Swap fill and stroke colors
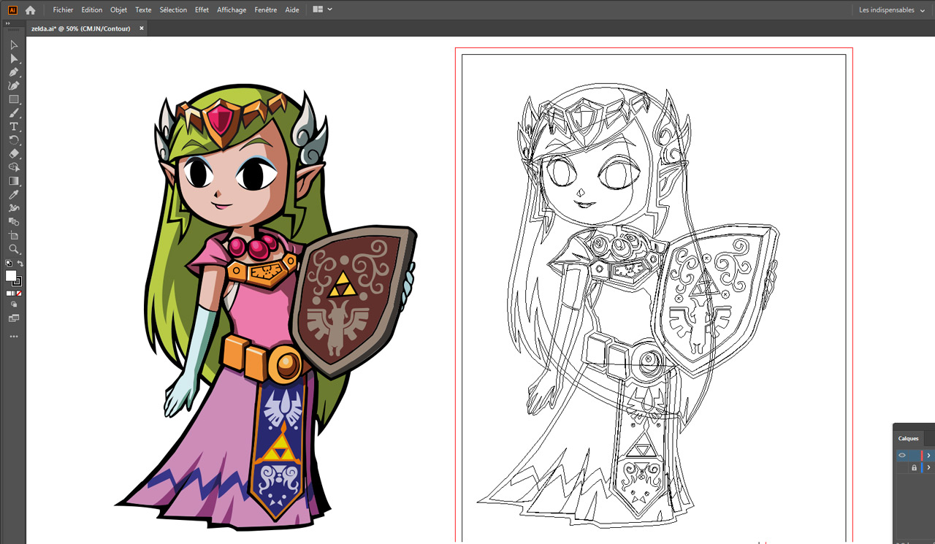 [20, 264]
